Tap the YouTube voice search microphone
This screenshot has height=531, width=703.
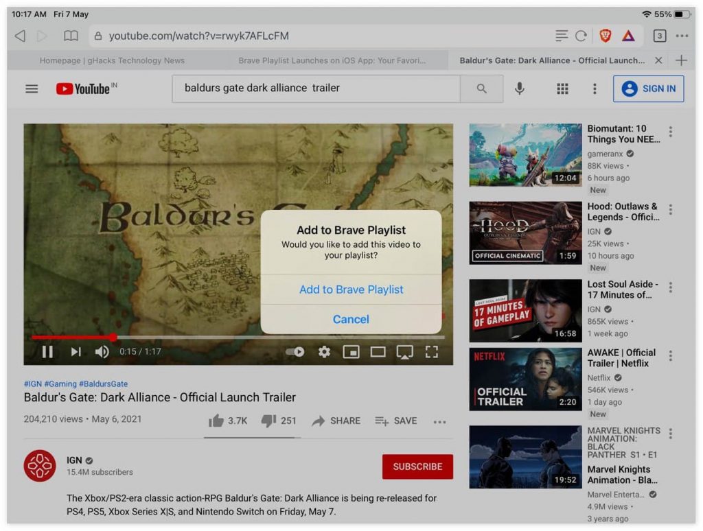pyautogui.click(x=520, y=88)
